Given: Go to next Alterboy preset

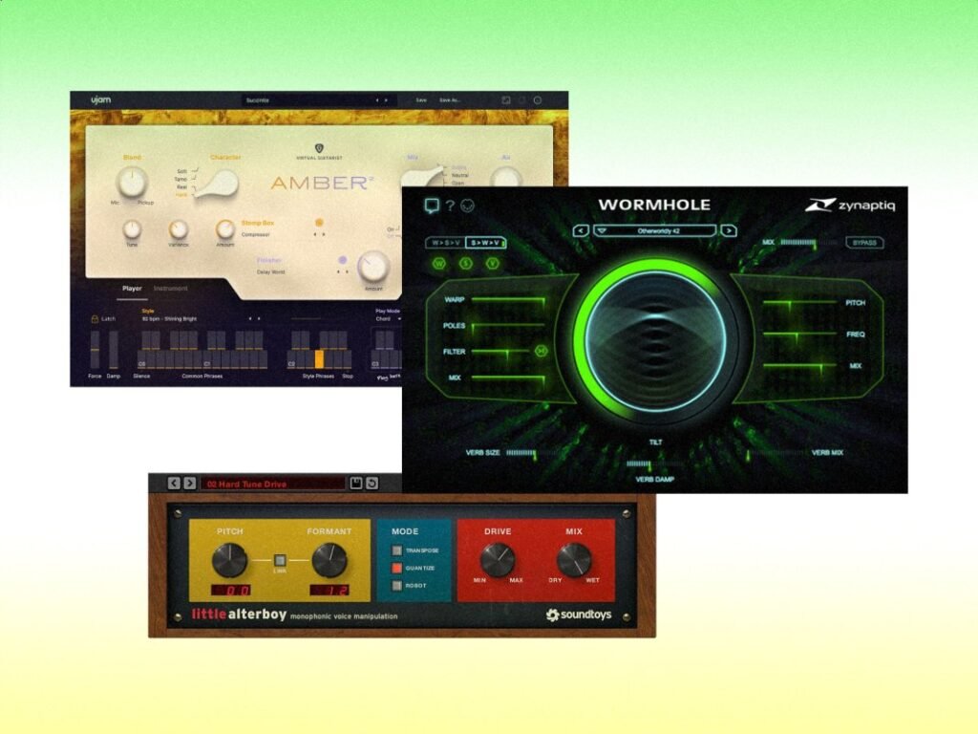Looking at the screenshot, I should coord(190,483).
